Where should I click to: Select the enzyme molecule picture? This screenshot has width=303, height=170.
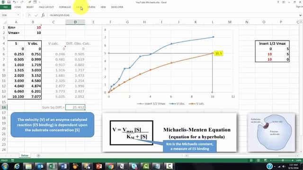click(x=271, y=132)
